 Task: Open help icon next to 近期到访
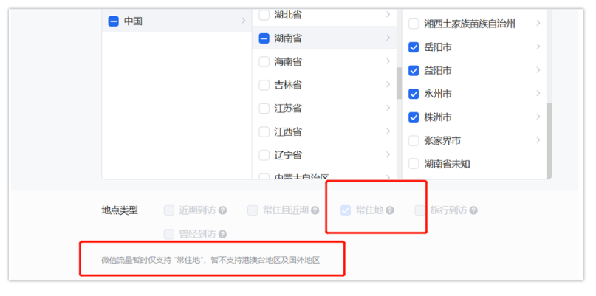(x=223, y=210)
